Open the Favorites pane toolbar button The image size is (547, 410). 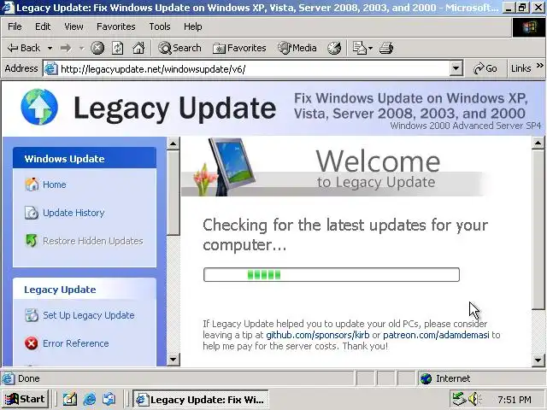[x=239, y=48]
